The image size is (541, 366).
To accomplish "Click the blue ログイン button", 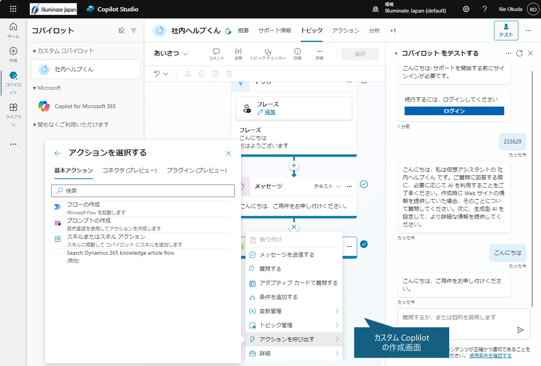I will pyautogui.click(x=454, y=111).
